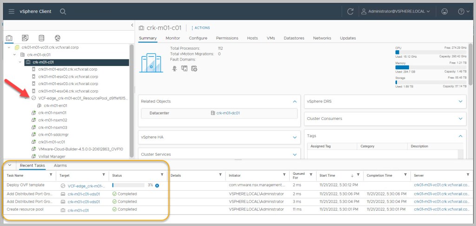Expand the vSphere DRS panel

[x=461, y=101]
